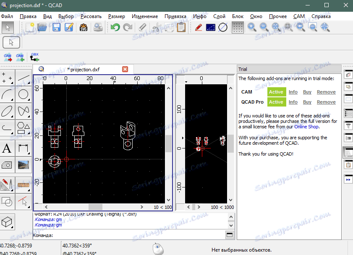353x255 pixels.
Task: Click Remove for the QCAD Pro add-on
Action: coord(326,102)
